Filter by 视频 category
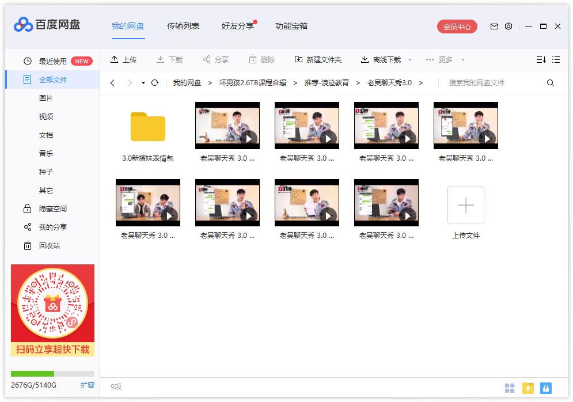The image size is (573, 402). tap(46, 116)
